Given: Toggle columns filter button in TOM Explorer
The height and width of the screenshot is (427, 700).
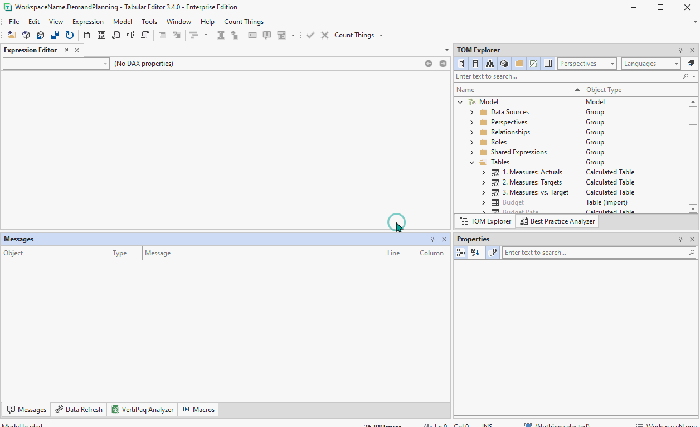Looking at the screenshot, I should tap(475, 64).
